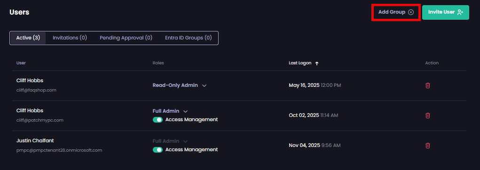Viewport: 480px width, 170px height.
Task: Click the Last Logon sort arrow
Action: tap(317, 63)
